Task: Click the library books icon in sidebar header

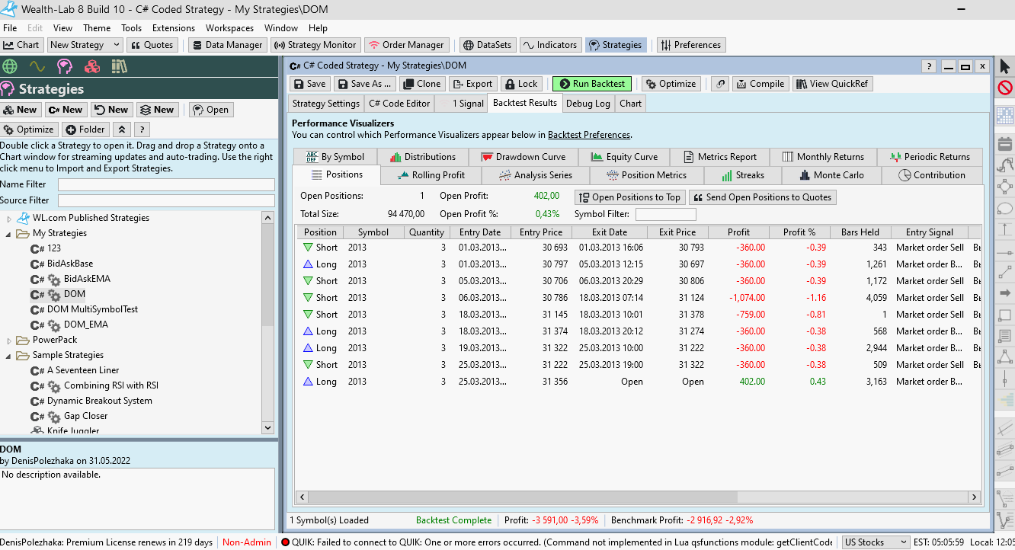Action: 119,66
